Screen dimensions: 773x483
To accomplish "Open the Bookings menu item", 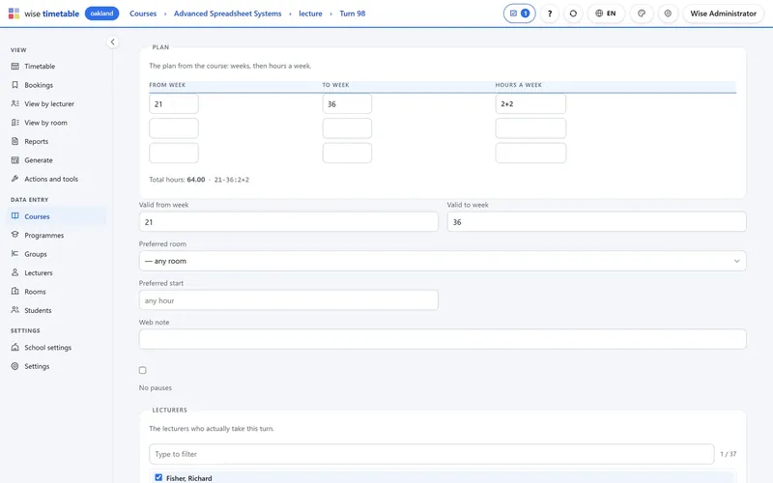I will [x=56, y=85].
